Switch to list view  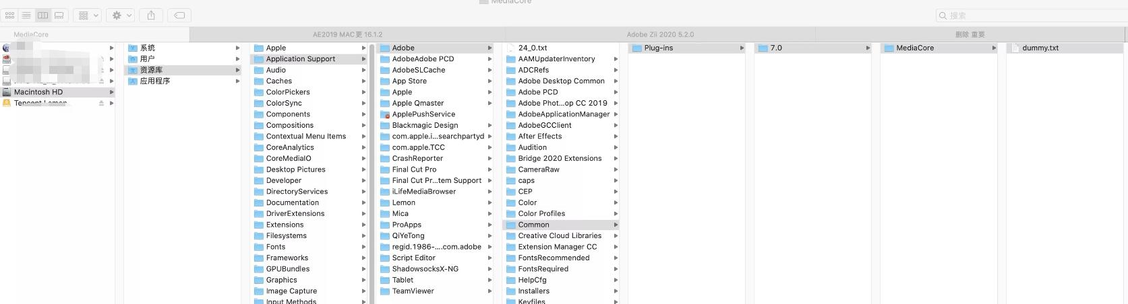26,15
